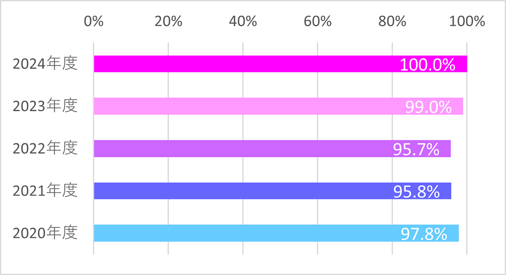The image size is (506, 275).
Task: Click the 60% axis tick label
Action: tap(317, 22)
